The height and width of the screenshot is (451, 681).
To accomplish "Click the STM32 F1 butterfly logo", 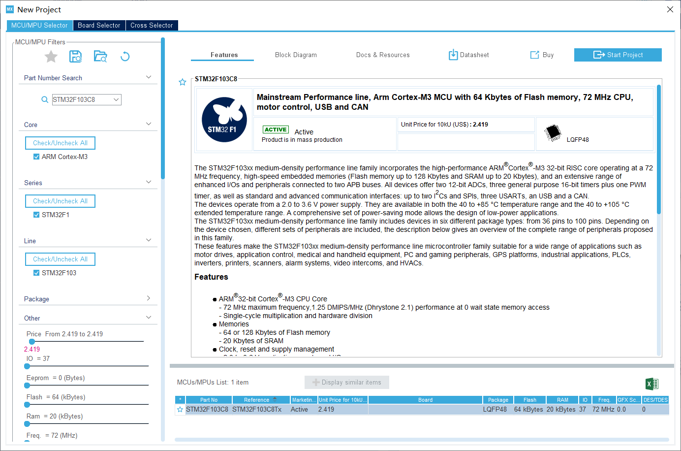I will 224,120.
